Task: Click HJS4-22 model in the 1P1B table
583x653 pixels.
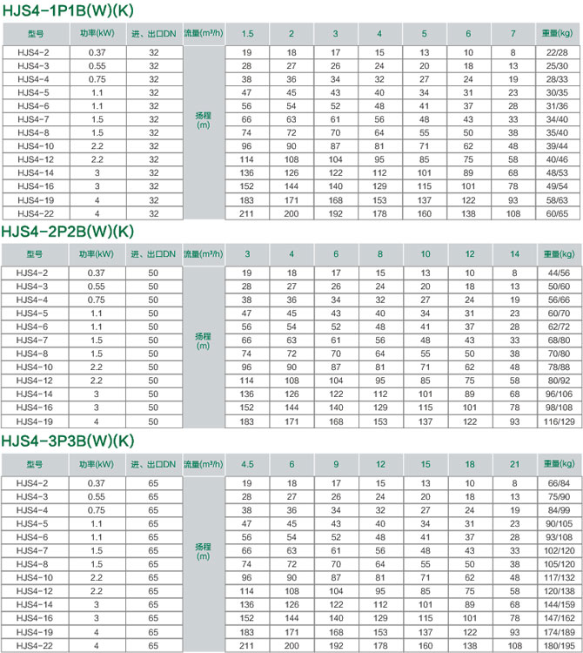Action: (x=36, y=213)
